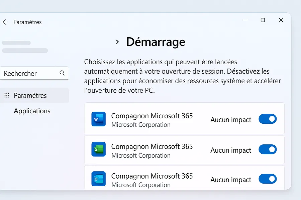
Task: Click into the Rechercher search field
Action: 30,73
